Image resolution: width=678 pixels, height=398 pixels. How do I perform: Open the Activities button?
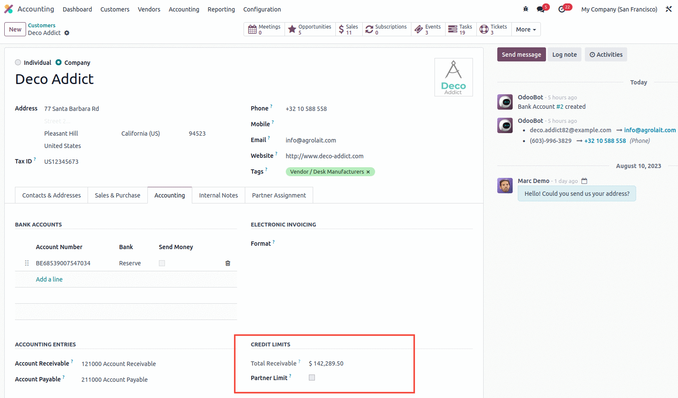(606, 55)
